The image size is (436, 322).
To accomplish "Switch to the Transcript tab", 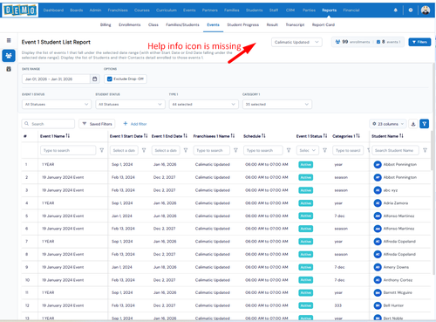I will 295,24.
